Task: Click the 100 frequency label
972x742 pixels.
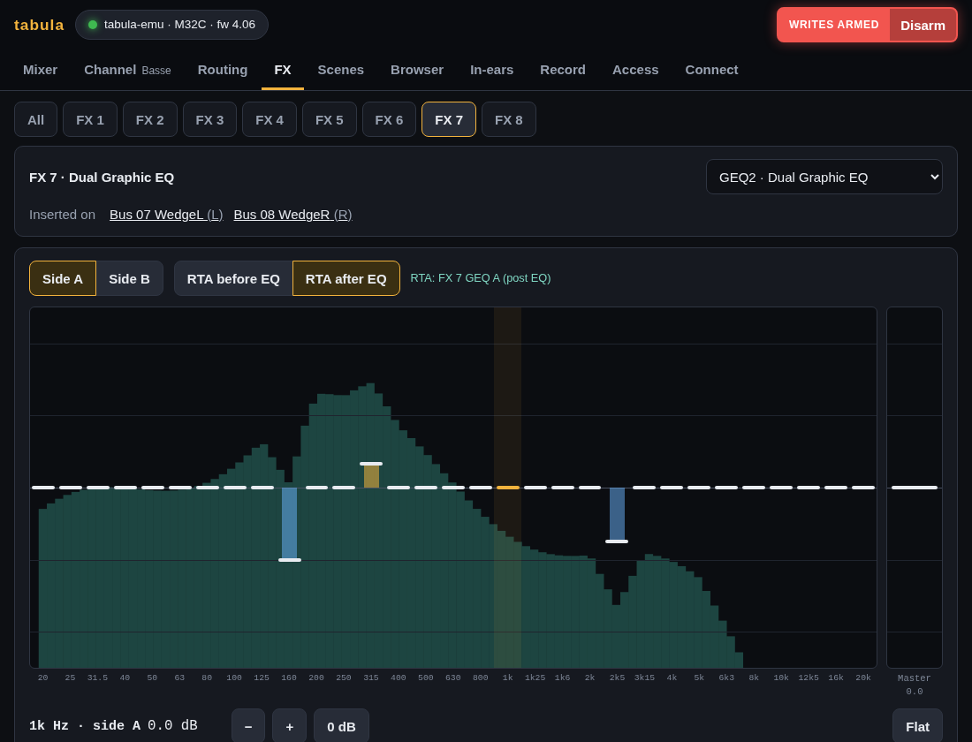Action: click(x=234, y=678)
